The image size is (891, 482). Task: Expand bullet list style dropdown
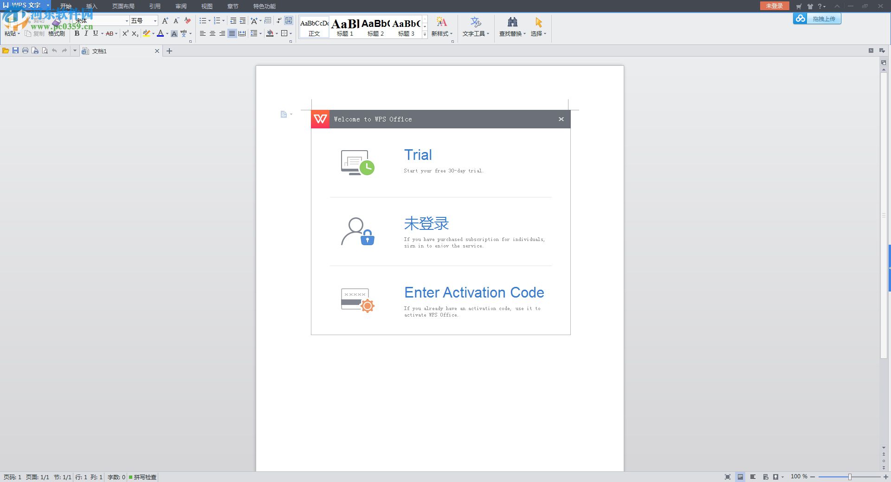pyautogui.click(x=209, y=21)
